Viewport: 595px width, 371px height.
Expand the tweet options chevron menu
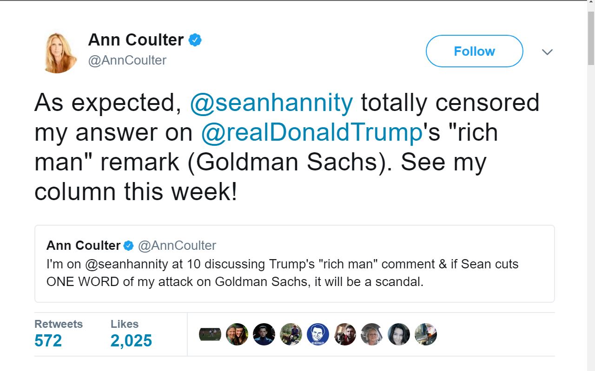(x=547, y=52)
